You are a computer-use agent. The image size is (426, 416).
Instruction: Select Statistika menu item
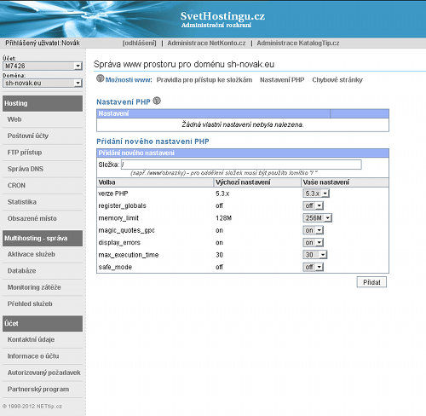coord(22,202)
